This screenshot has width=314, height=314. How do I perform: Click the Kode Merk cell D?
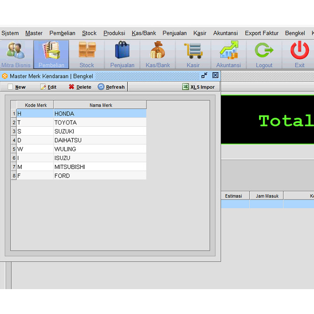[35, 140]
